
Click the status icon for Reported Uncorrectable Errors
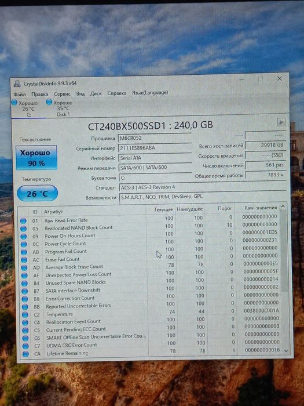(x=25, y=307)
